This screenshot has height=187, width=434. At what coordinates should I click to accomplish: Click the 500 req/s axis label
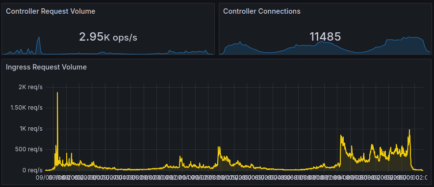pos(28,149)
